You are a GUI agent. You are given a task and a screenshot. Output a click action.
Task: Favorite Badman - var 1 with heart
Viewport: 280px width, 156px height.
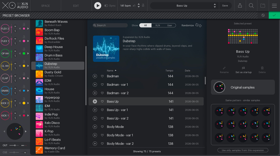coord(102,84)
